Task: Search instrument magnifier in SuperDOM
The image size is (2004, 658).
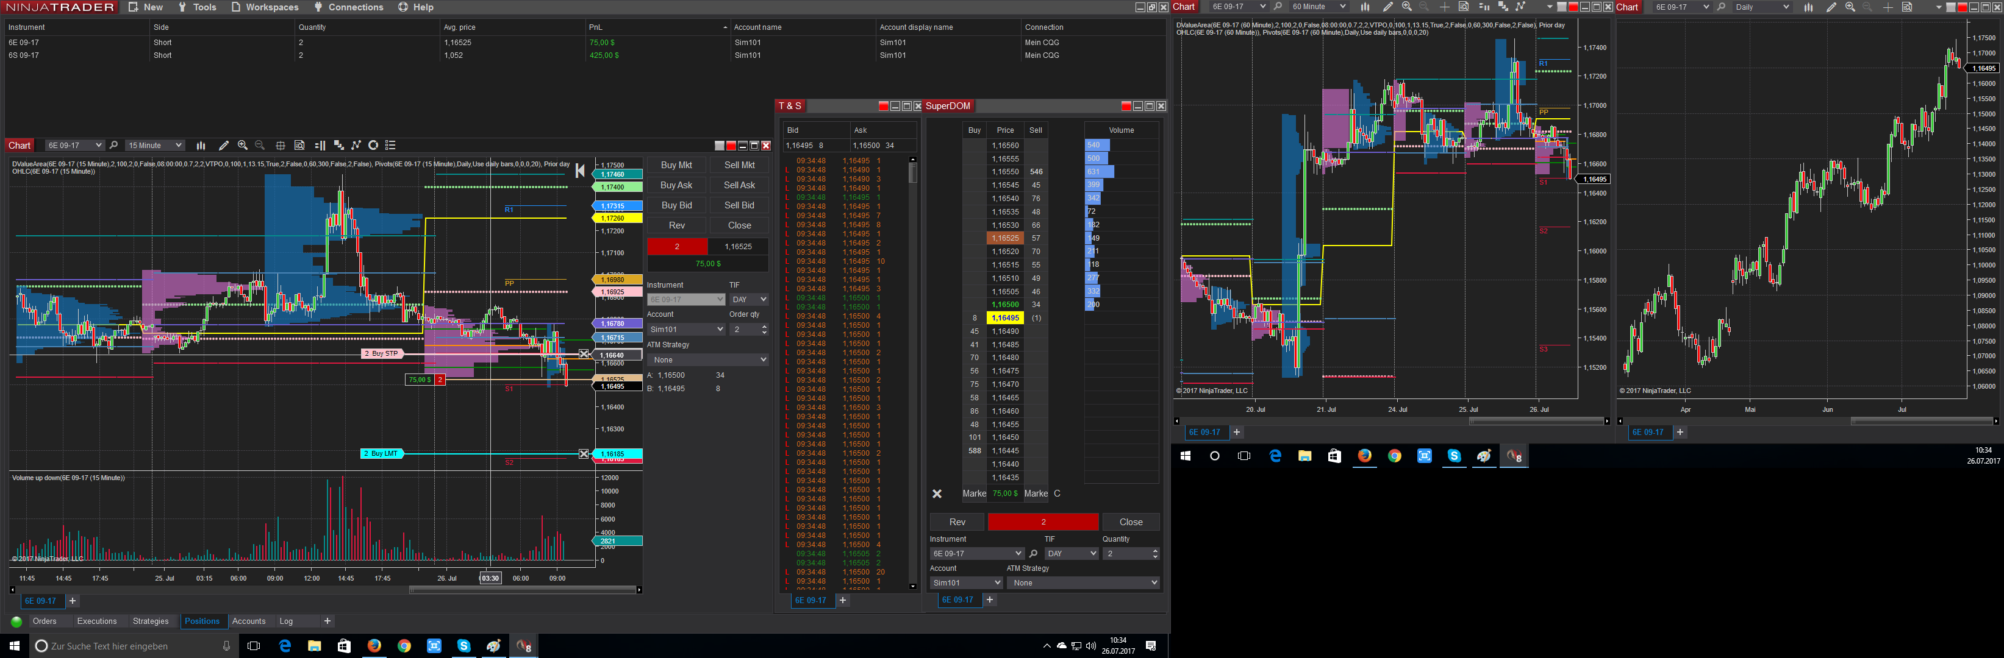Action: click(x=1033, y=554)
